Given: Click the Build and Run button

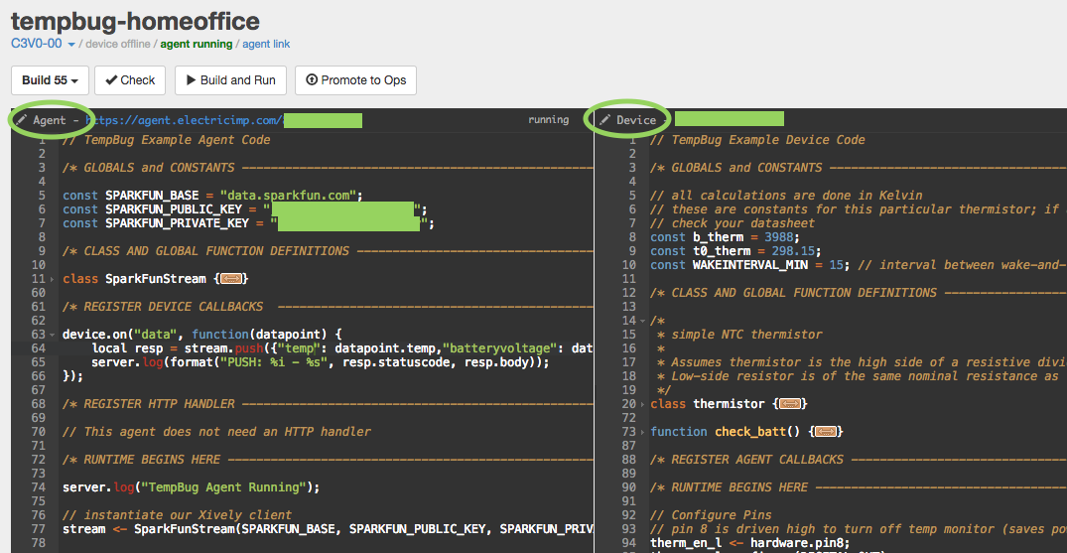Looking at the screenshot, I should [x=229, y=80].
